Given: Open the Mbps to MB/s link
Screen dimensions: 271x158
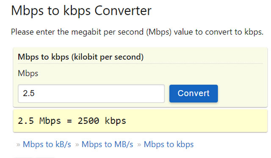Looking at the screenshot, I should tap(107, 144).
